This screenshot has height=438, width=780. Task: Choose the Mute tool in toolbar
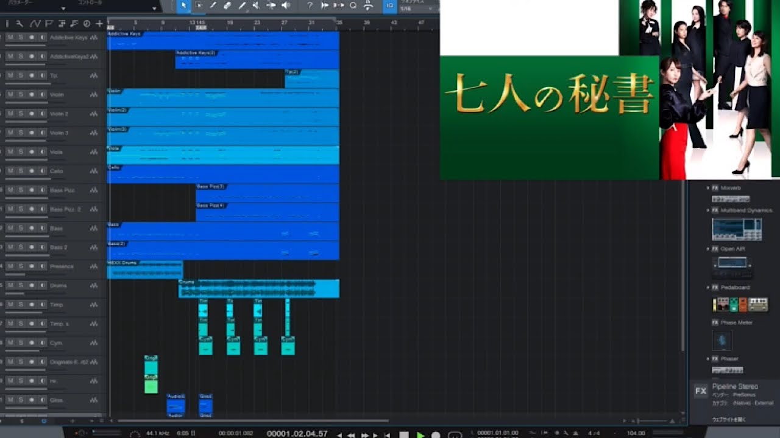(x=256, y=5)
